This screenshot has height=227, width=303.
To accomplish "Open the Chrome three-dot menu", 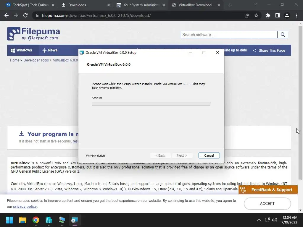I will (x=296, y=15).
